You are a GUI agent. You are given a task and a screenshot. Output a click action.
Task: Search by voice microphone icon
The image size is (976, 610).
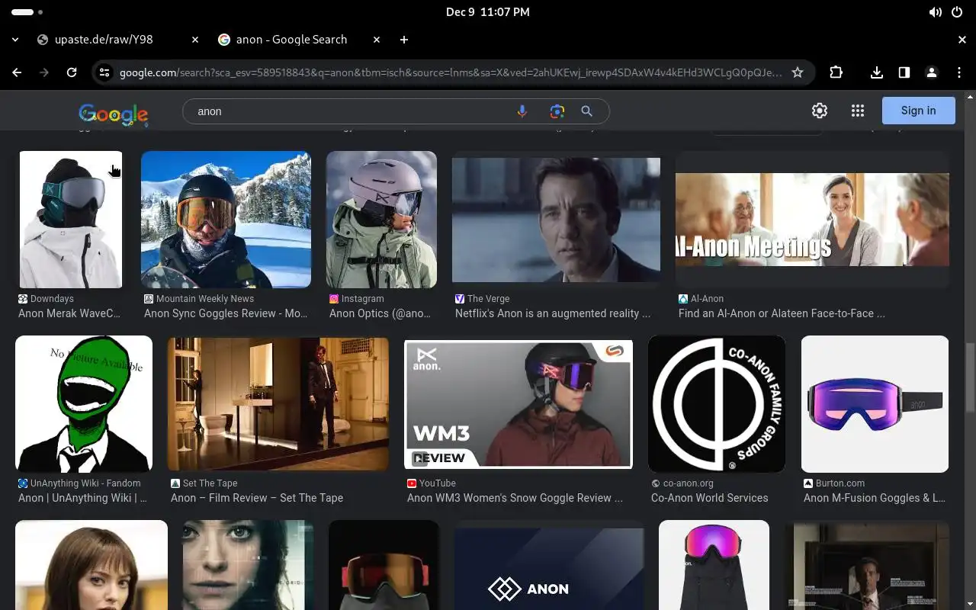[522, 111]
